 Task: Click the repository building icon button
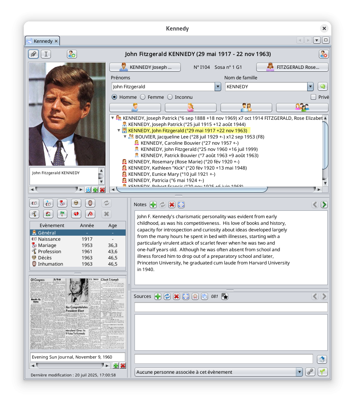tap(322, 359)
